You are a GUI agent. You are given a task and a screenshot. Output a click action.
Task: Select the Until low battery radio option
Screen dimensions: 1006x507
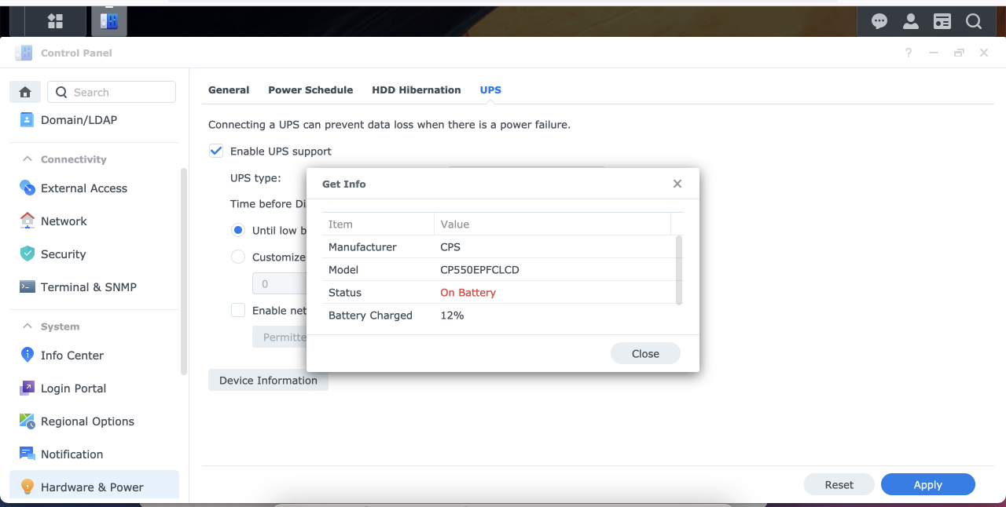coord(238,230)
